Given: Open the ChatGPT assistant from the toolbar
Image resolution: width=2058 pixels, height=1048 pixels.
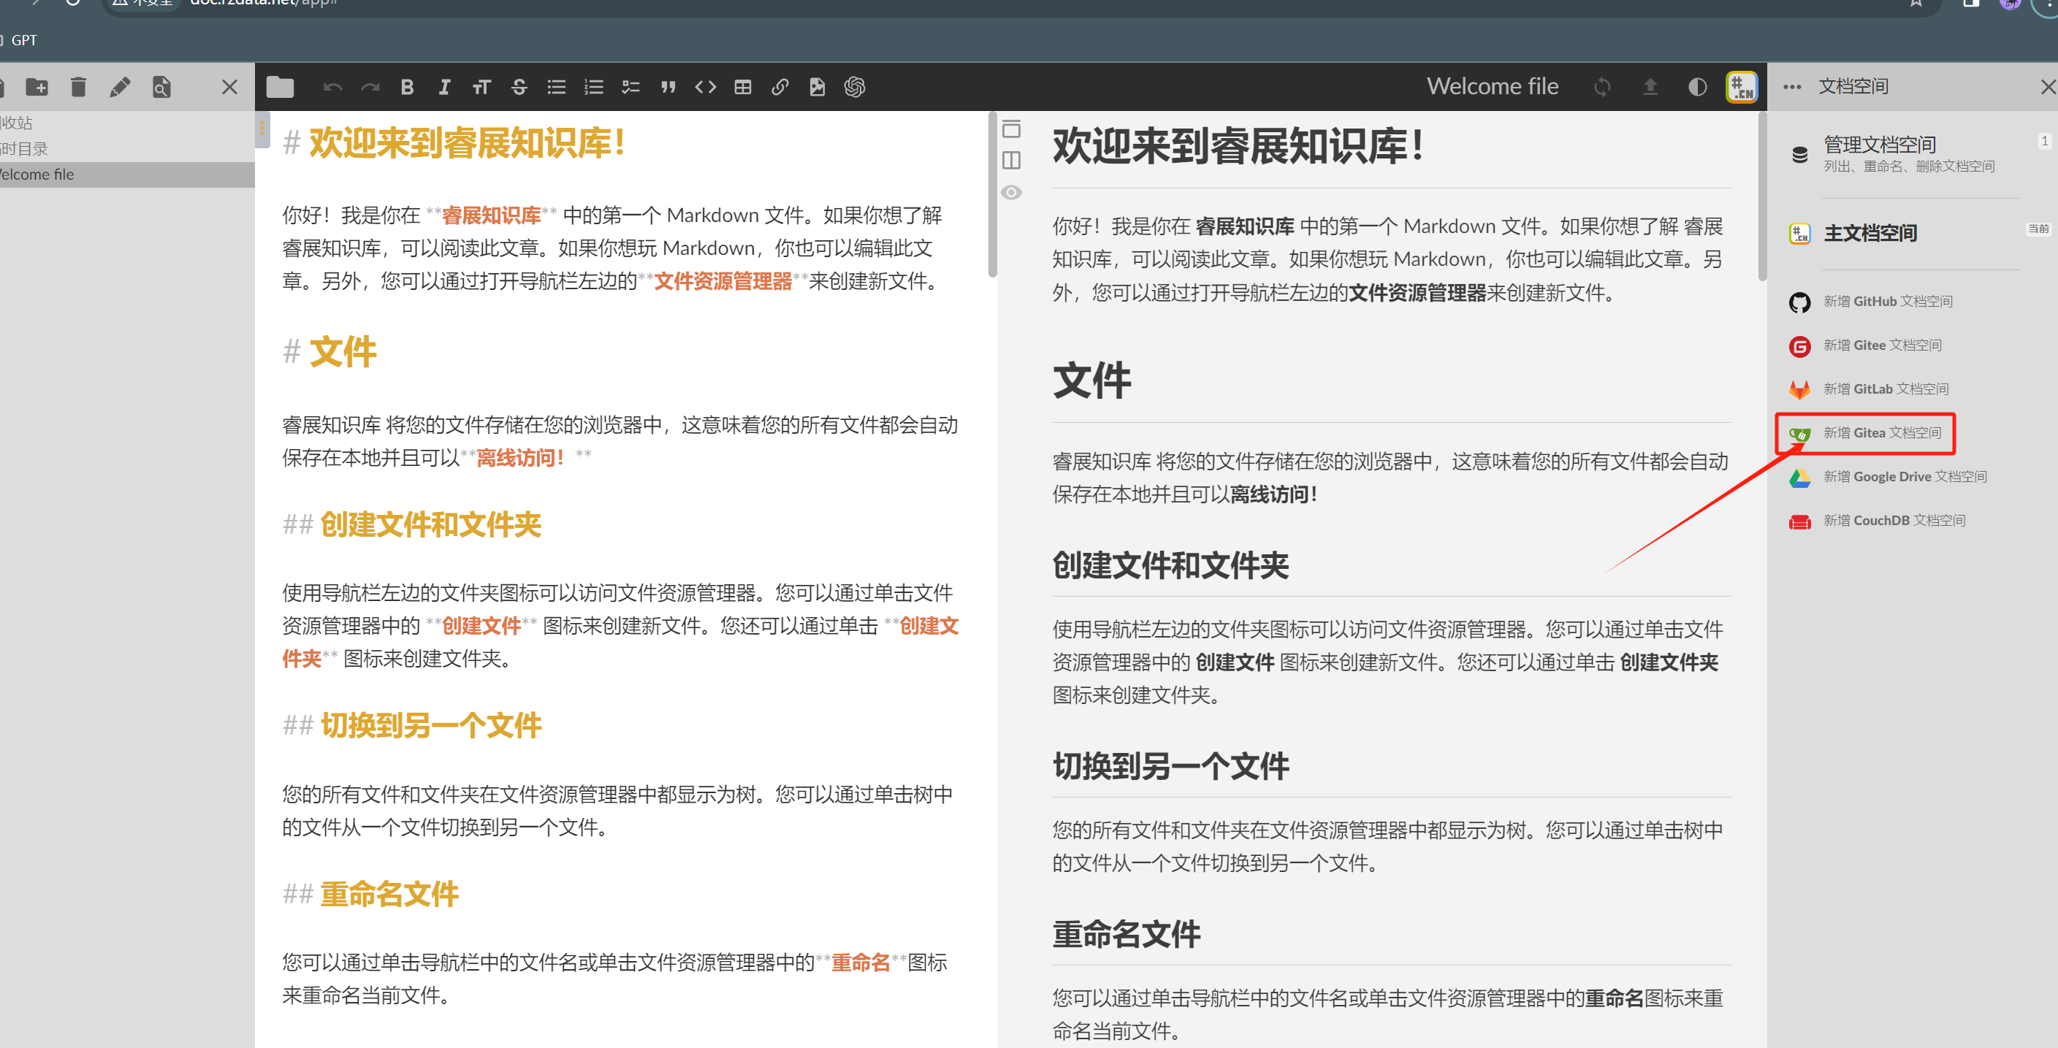Looking at the screenshot, I should click(855, 87).
